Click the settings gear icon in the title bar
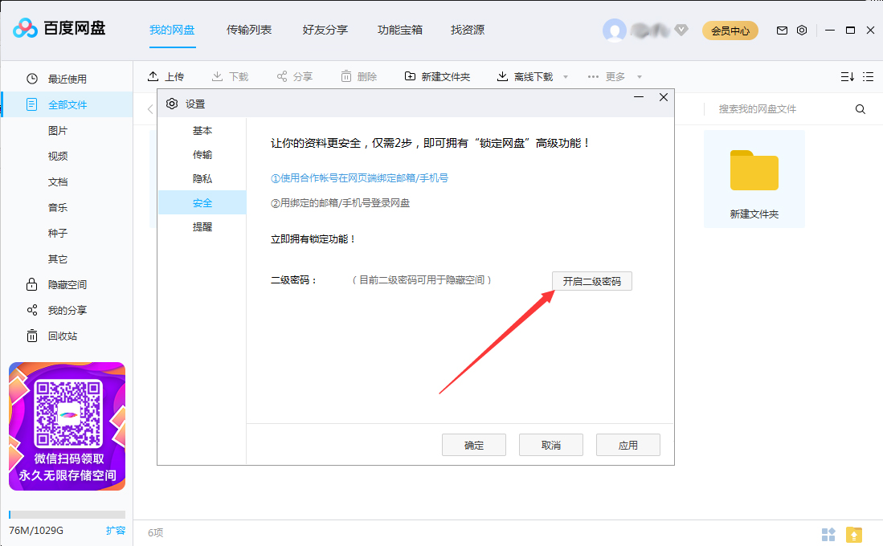 (801, 30)
